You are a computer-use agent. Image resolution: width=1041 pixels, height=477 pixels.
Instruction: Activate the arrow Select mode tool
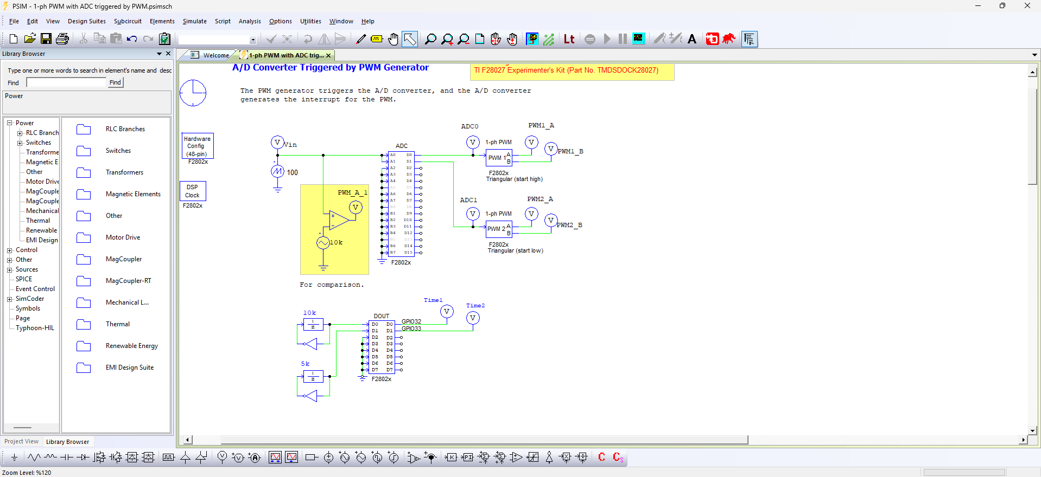pos(410,39)
